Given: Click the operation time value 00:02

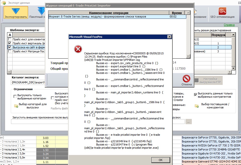Looking at the screenshot, I should click(173, 17).
